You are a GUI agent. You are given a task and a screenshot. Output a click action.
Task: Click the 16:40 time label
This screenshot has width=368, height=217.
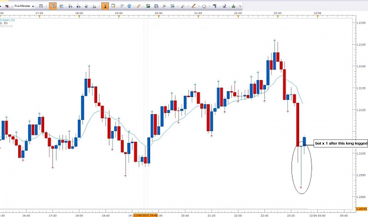pos(26,215)
